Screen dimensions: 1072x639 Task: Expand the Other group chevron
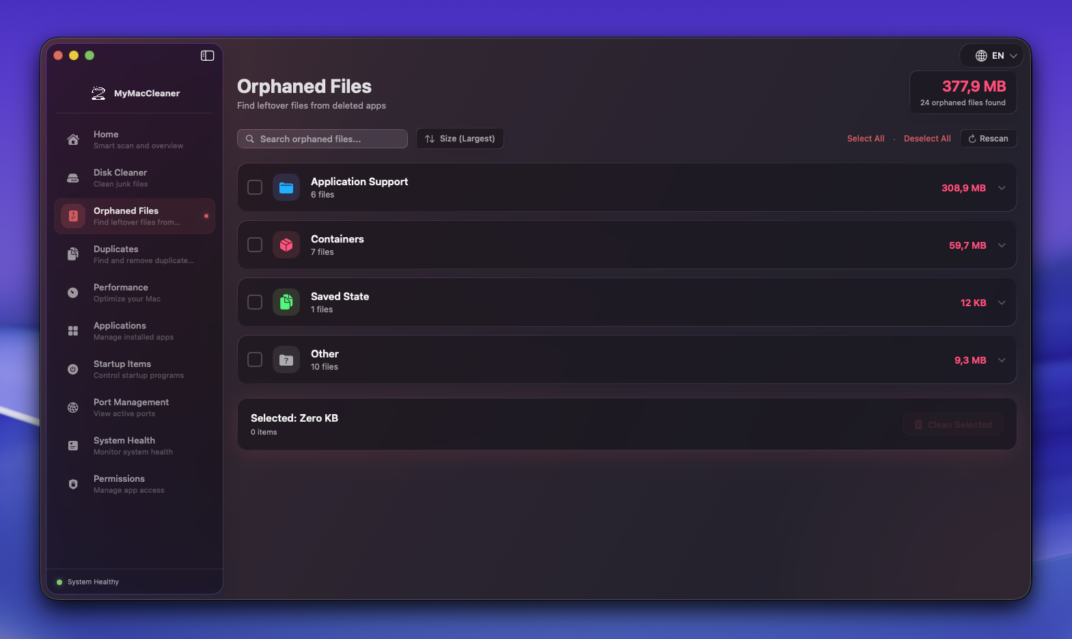[1002, 360]
